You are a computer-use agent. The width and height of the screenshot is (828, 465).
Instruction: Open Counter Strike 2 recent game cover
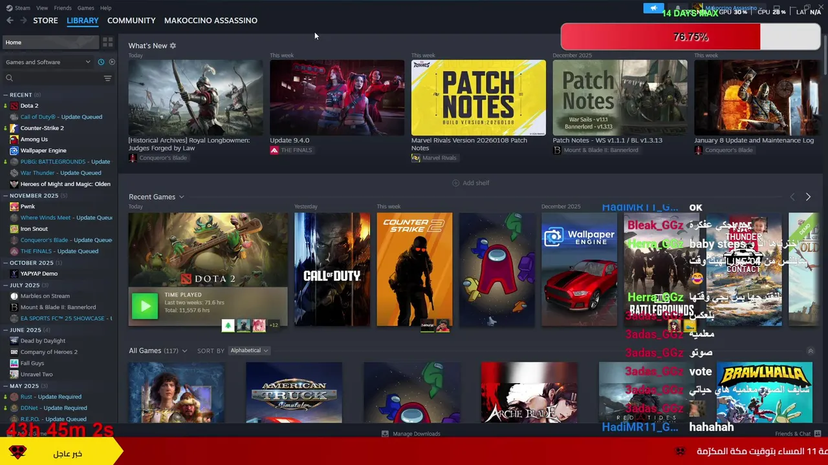[x=415, y=269]
